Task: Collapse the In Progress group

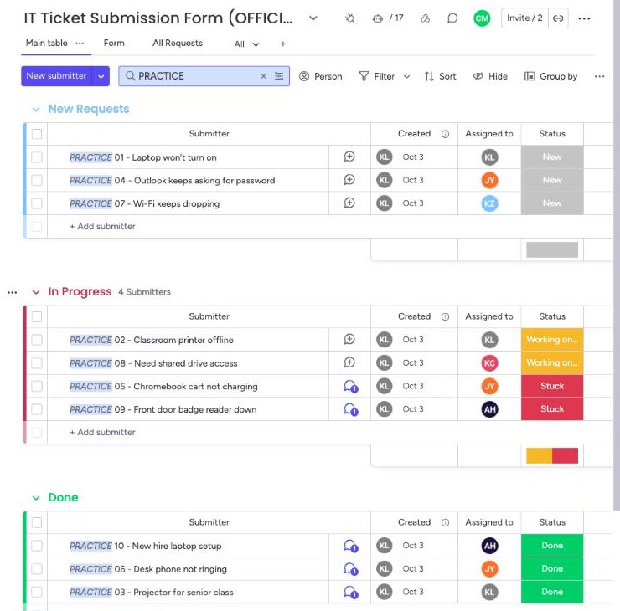Action: (36, 292)
